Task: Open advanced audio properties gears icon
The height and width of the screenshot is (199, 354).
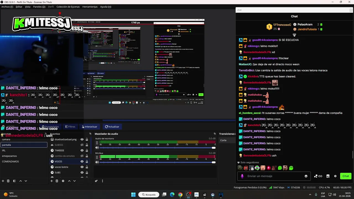Action: click(x=96, y=181)
